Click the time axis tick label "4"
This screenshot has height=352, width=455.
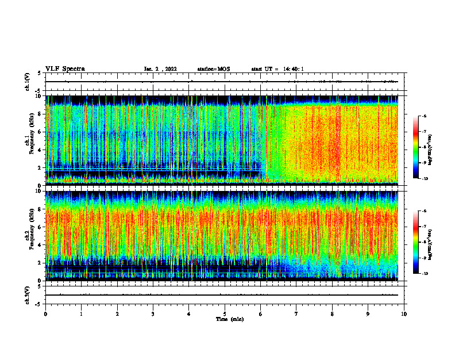coord(189,314)
